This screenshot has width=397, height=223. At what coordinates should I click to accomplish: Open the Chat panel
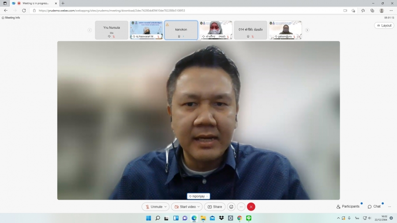(x=374, y=206)
